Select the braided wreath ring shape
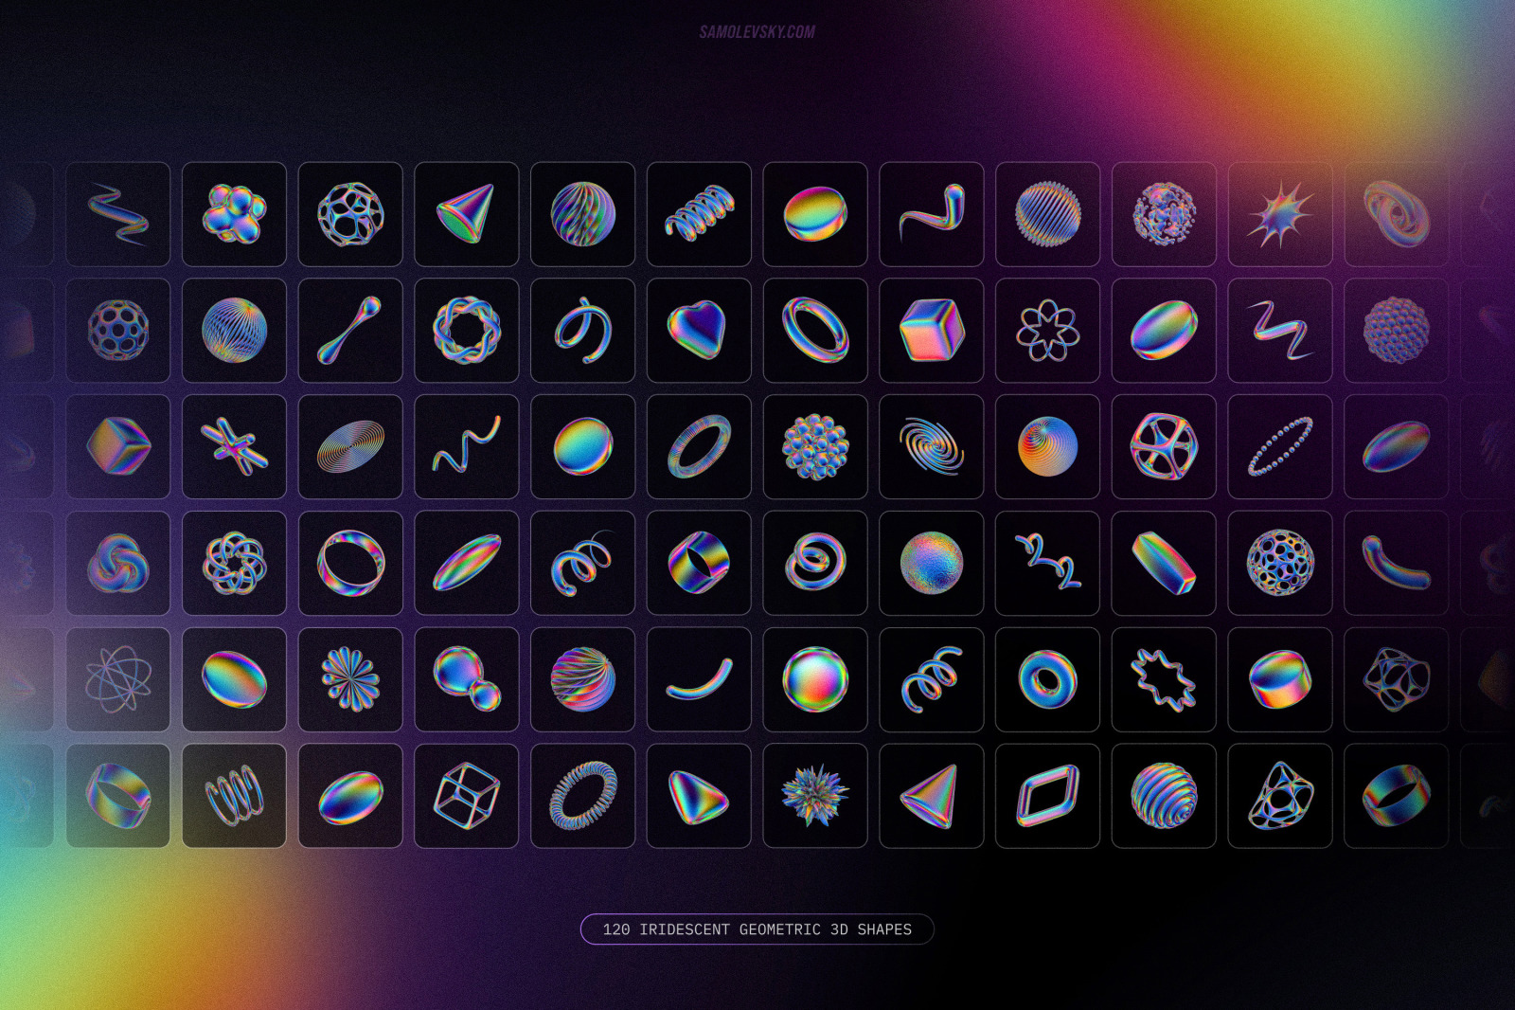Screen dimensions: 1515x1010 467,331
